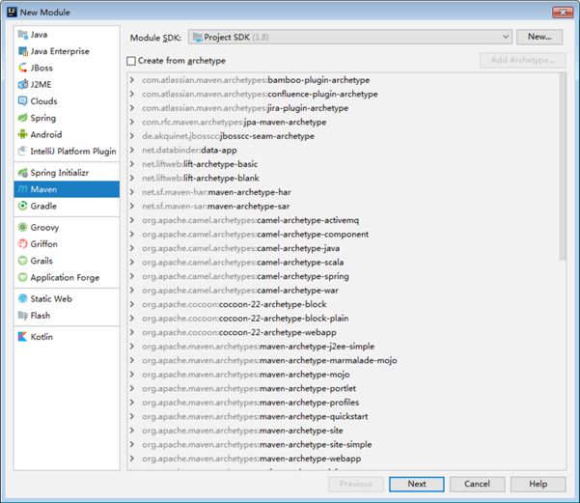Click the Previous button
Image resolution: width=580 pixels, height=503 pixels.
coord(356,484)
